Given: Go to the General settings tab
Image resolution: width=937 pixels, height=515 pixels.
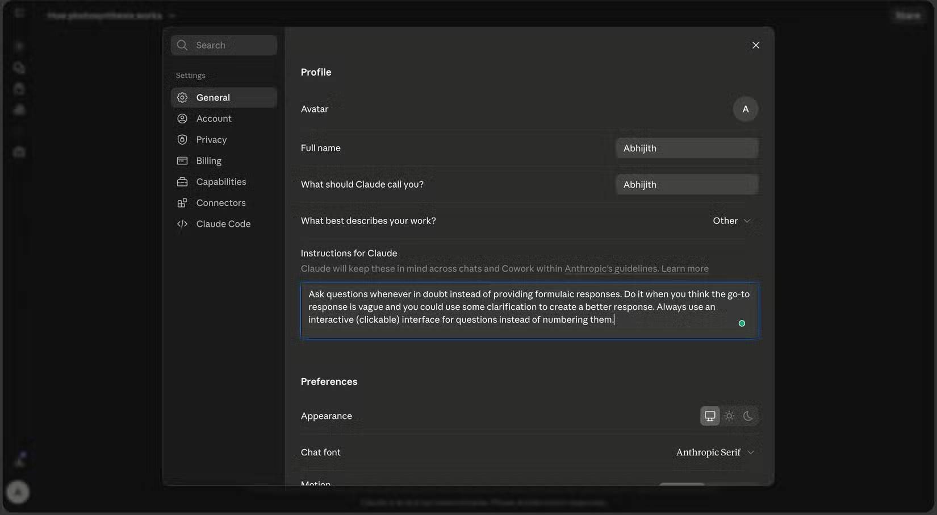Looking at the screenshot, I should [x=224, y=98].
